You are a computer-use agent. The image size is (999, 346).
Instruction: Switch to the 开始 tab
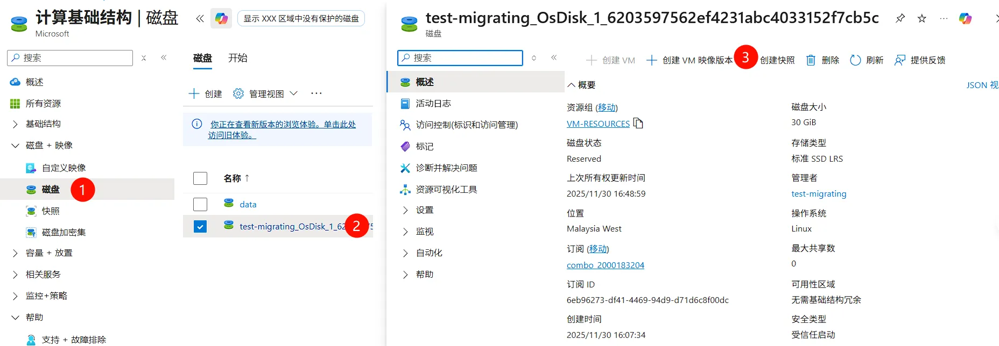click(x=237, y=58)
